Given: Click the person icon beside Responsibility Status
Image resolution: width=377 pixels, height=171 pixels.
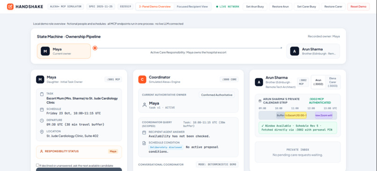Looking at the screenshot, I should coord(41,151).
